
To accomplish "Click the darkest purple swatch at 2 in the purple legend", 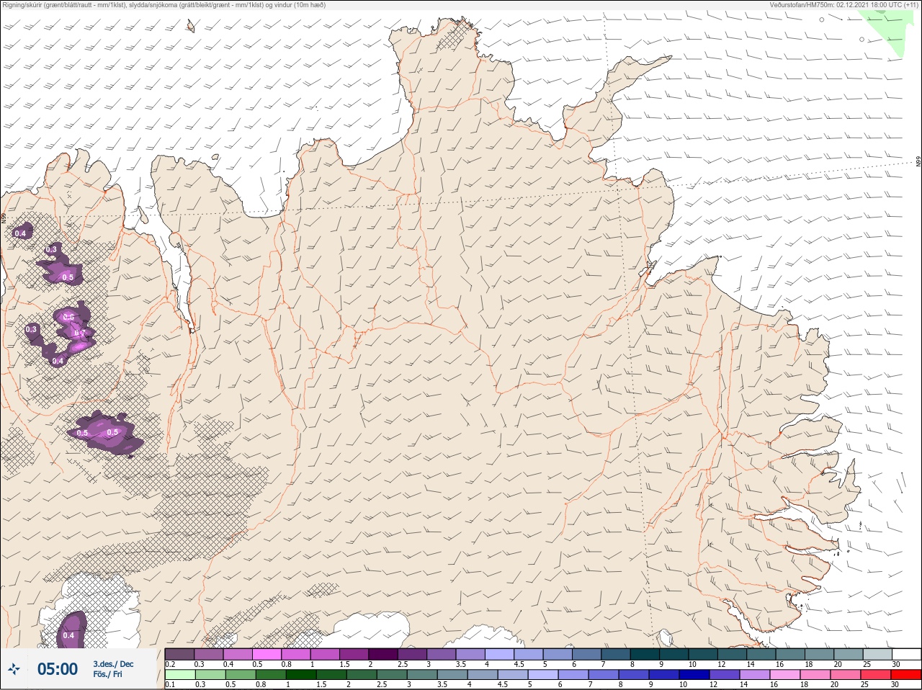I will 383,654.
